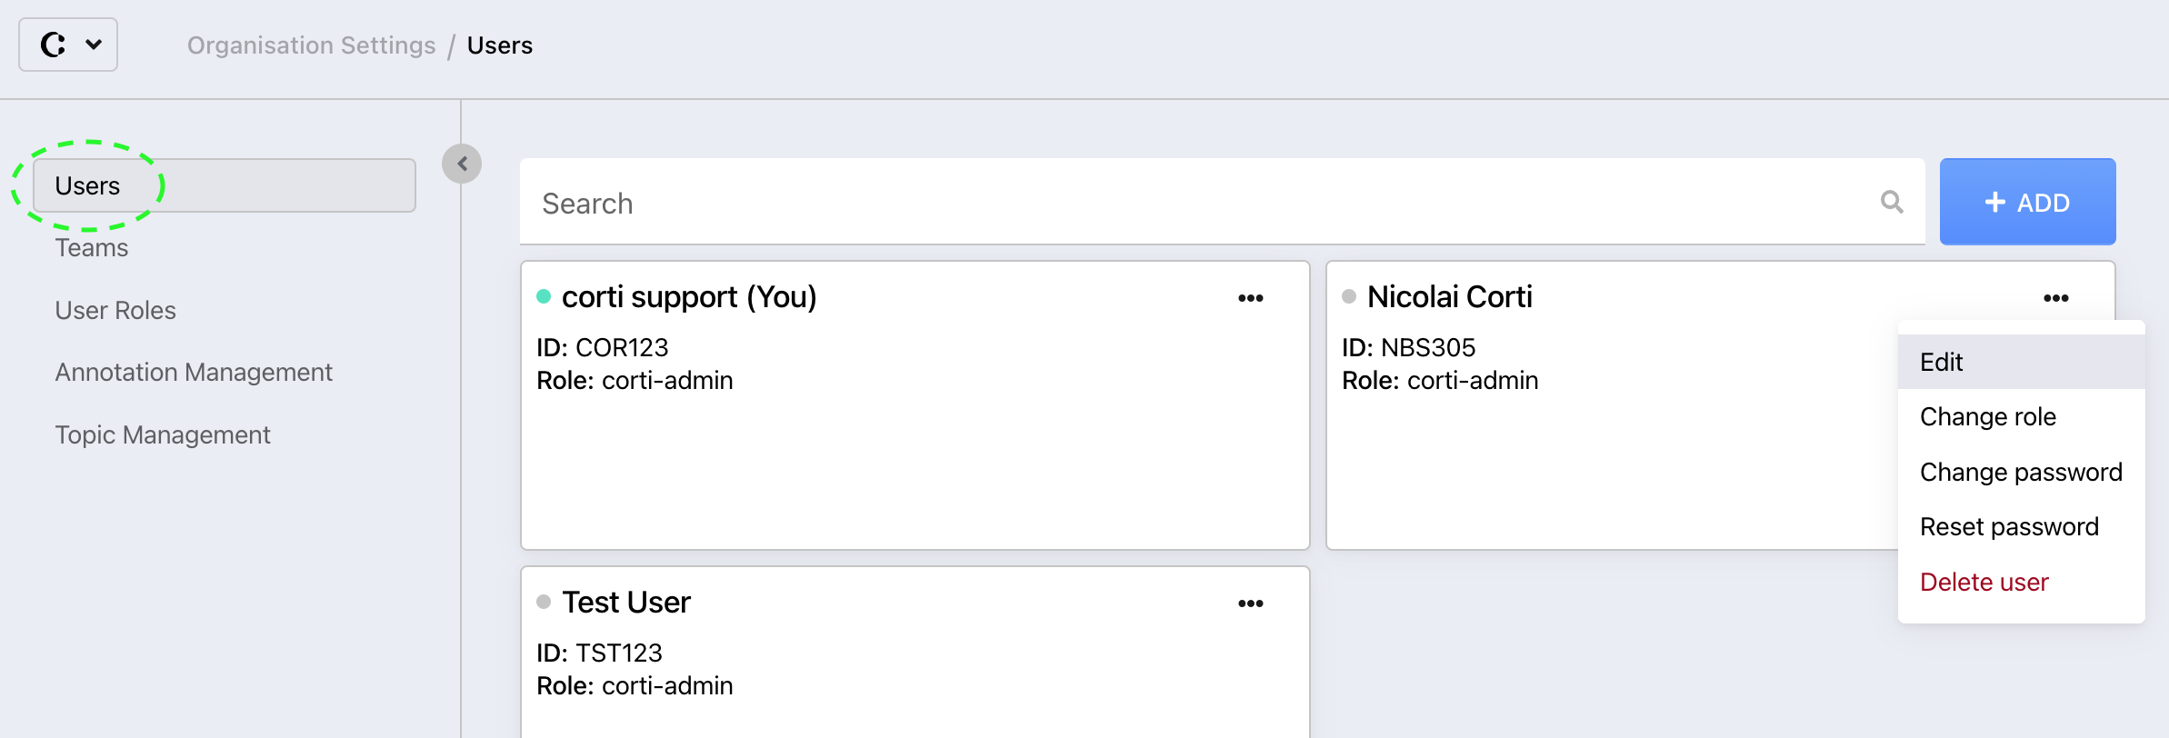The width and height of the screenshot is (2169, 738).
Task: Click the green status dot of corti support
Action: (x=544, y=296)
